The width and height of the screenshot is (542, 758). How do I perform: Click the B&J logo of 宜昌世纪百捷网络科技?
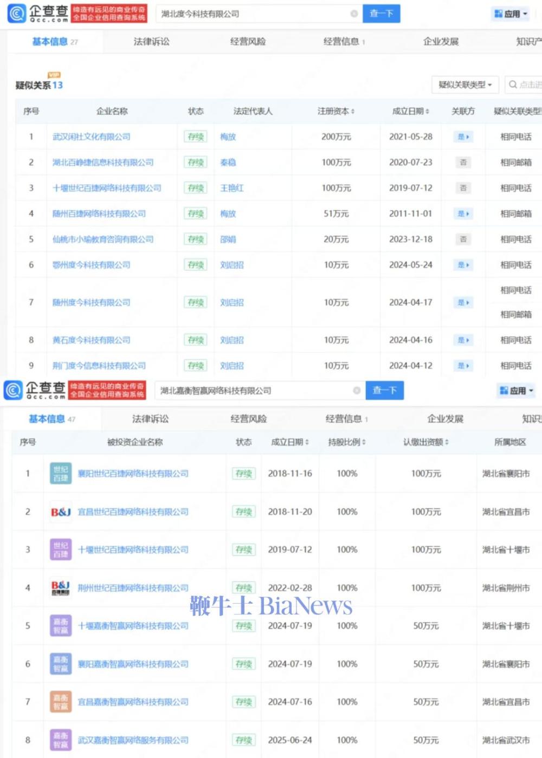(x=61, y=512)
